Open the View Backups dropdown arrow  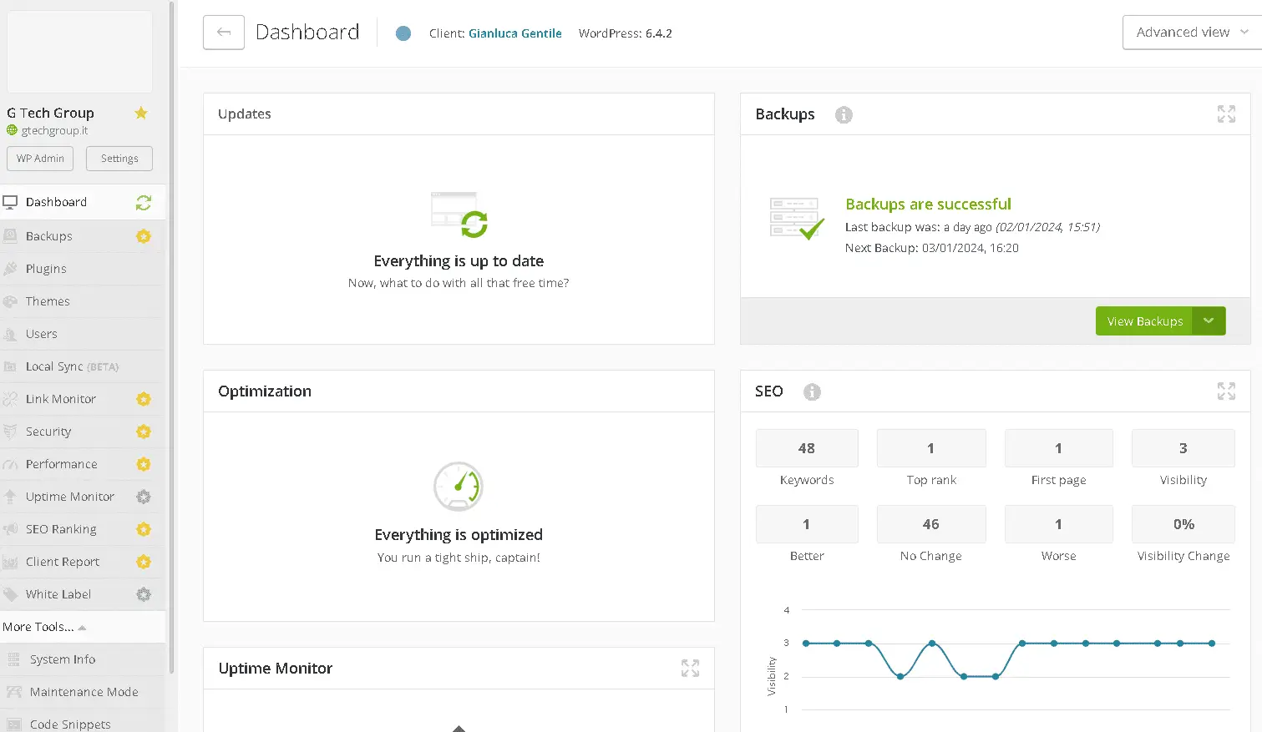(1209, 321)
